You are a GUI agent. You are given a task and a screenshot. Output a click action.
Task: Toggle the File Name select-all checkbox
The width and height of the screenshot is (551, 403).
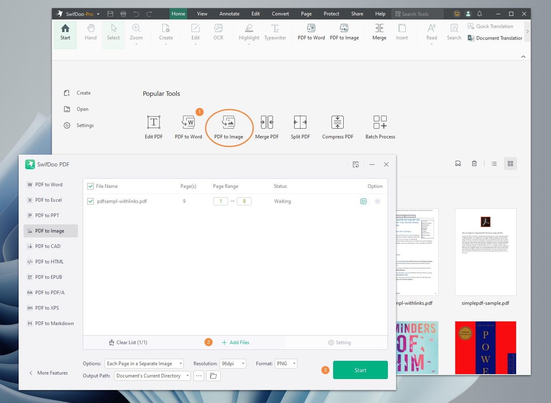click(x=90, y=186)
